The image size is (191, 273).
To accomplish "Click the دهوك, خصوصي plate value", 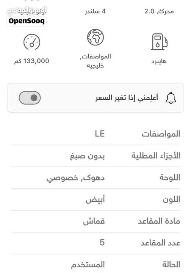I will pyautogui.click(x=75, y=178).
